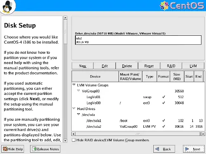The width and height of the screenshot is (206, 154).
Task: Collapse the /dev/sda tree node
Action: pos(79,114)
